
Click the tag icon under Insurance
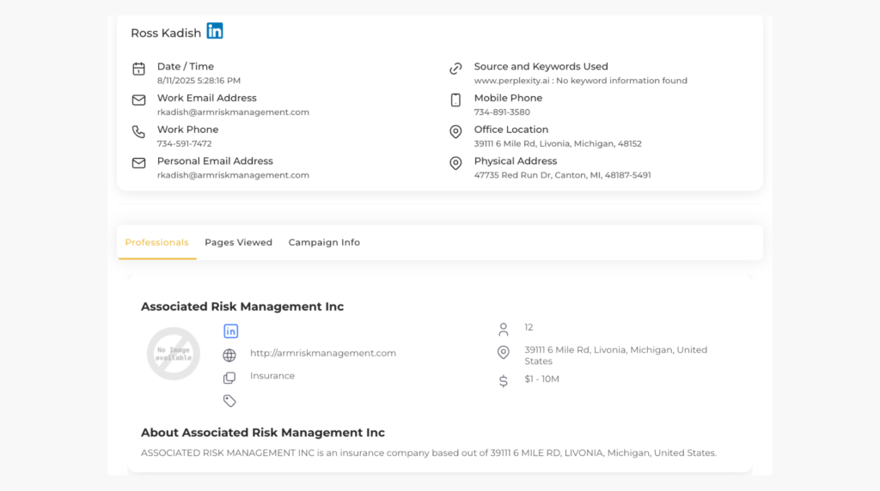pos(229,401)
